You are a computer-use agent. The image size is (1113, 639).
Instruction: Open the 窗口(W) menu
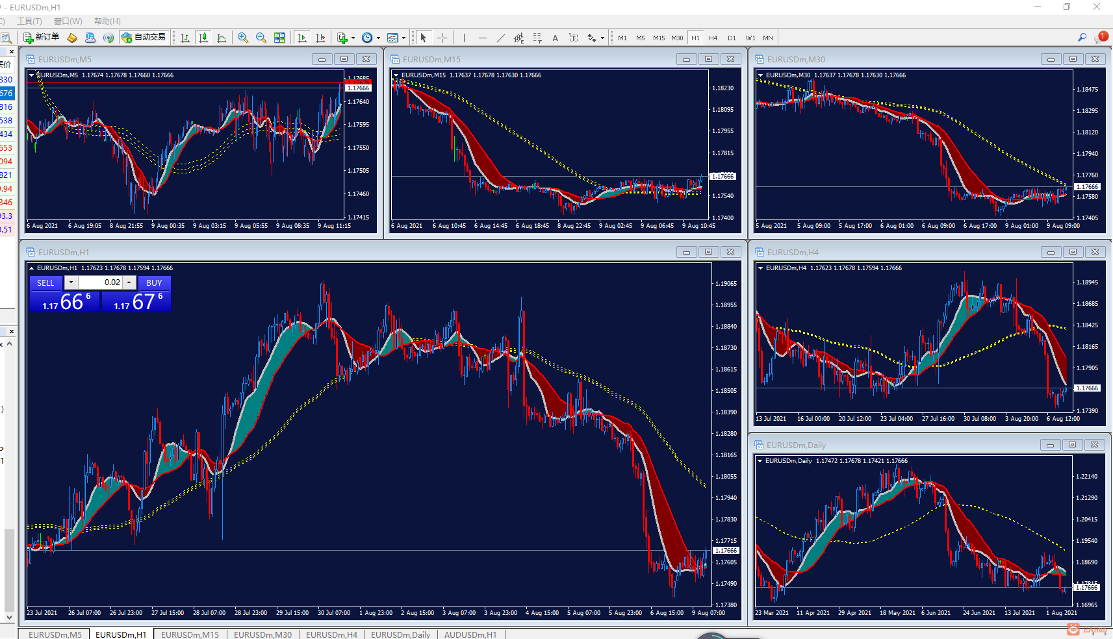68,21
